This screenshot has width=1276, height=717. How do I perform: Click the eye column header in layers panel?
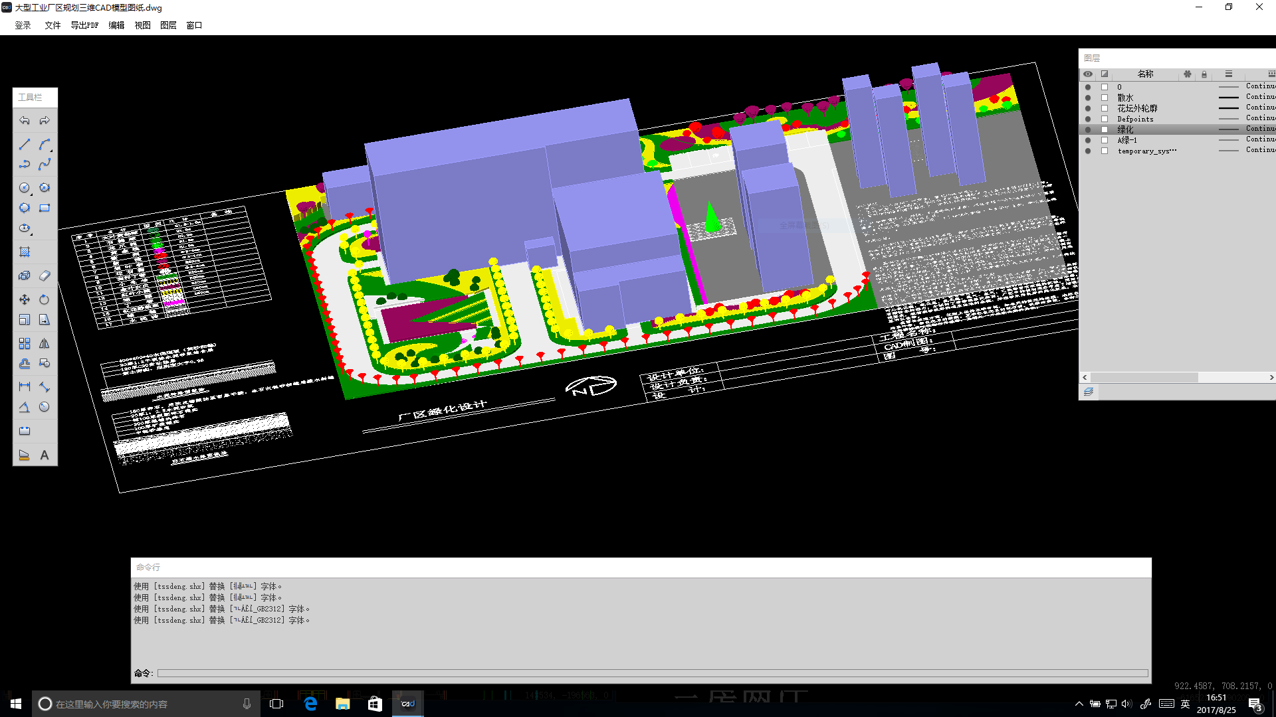1088,74
